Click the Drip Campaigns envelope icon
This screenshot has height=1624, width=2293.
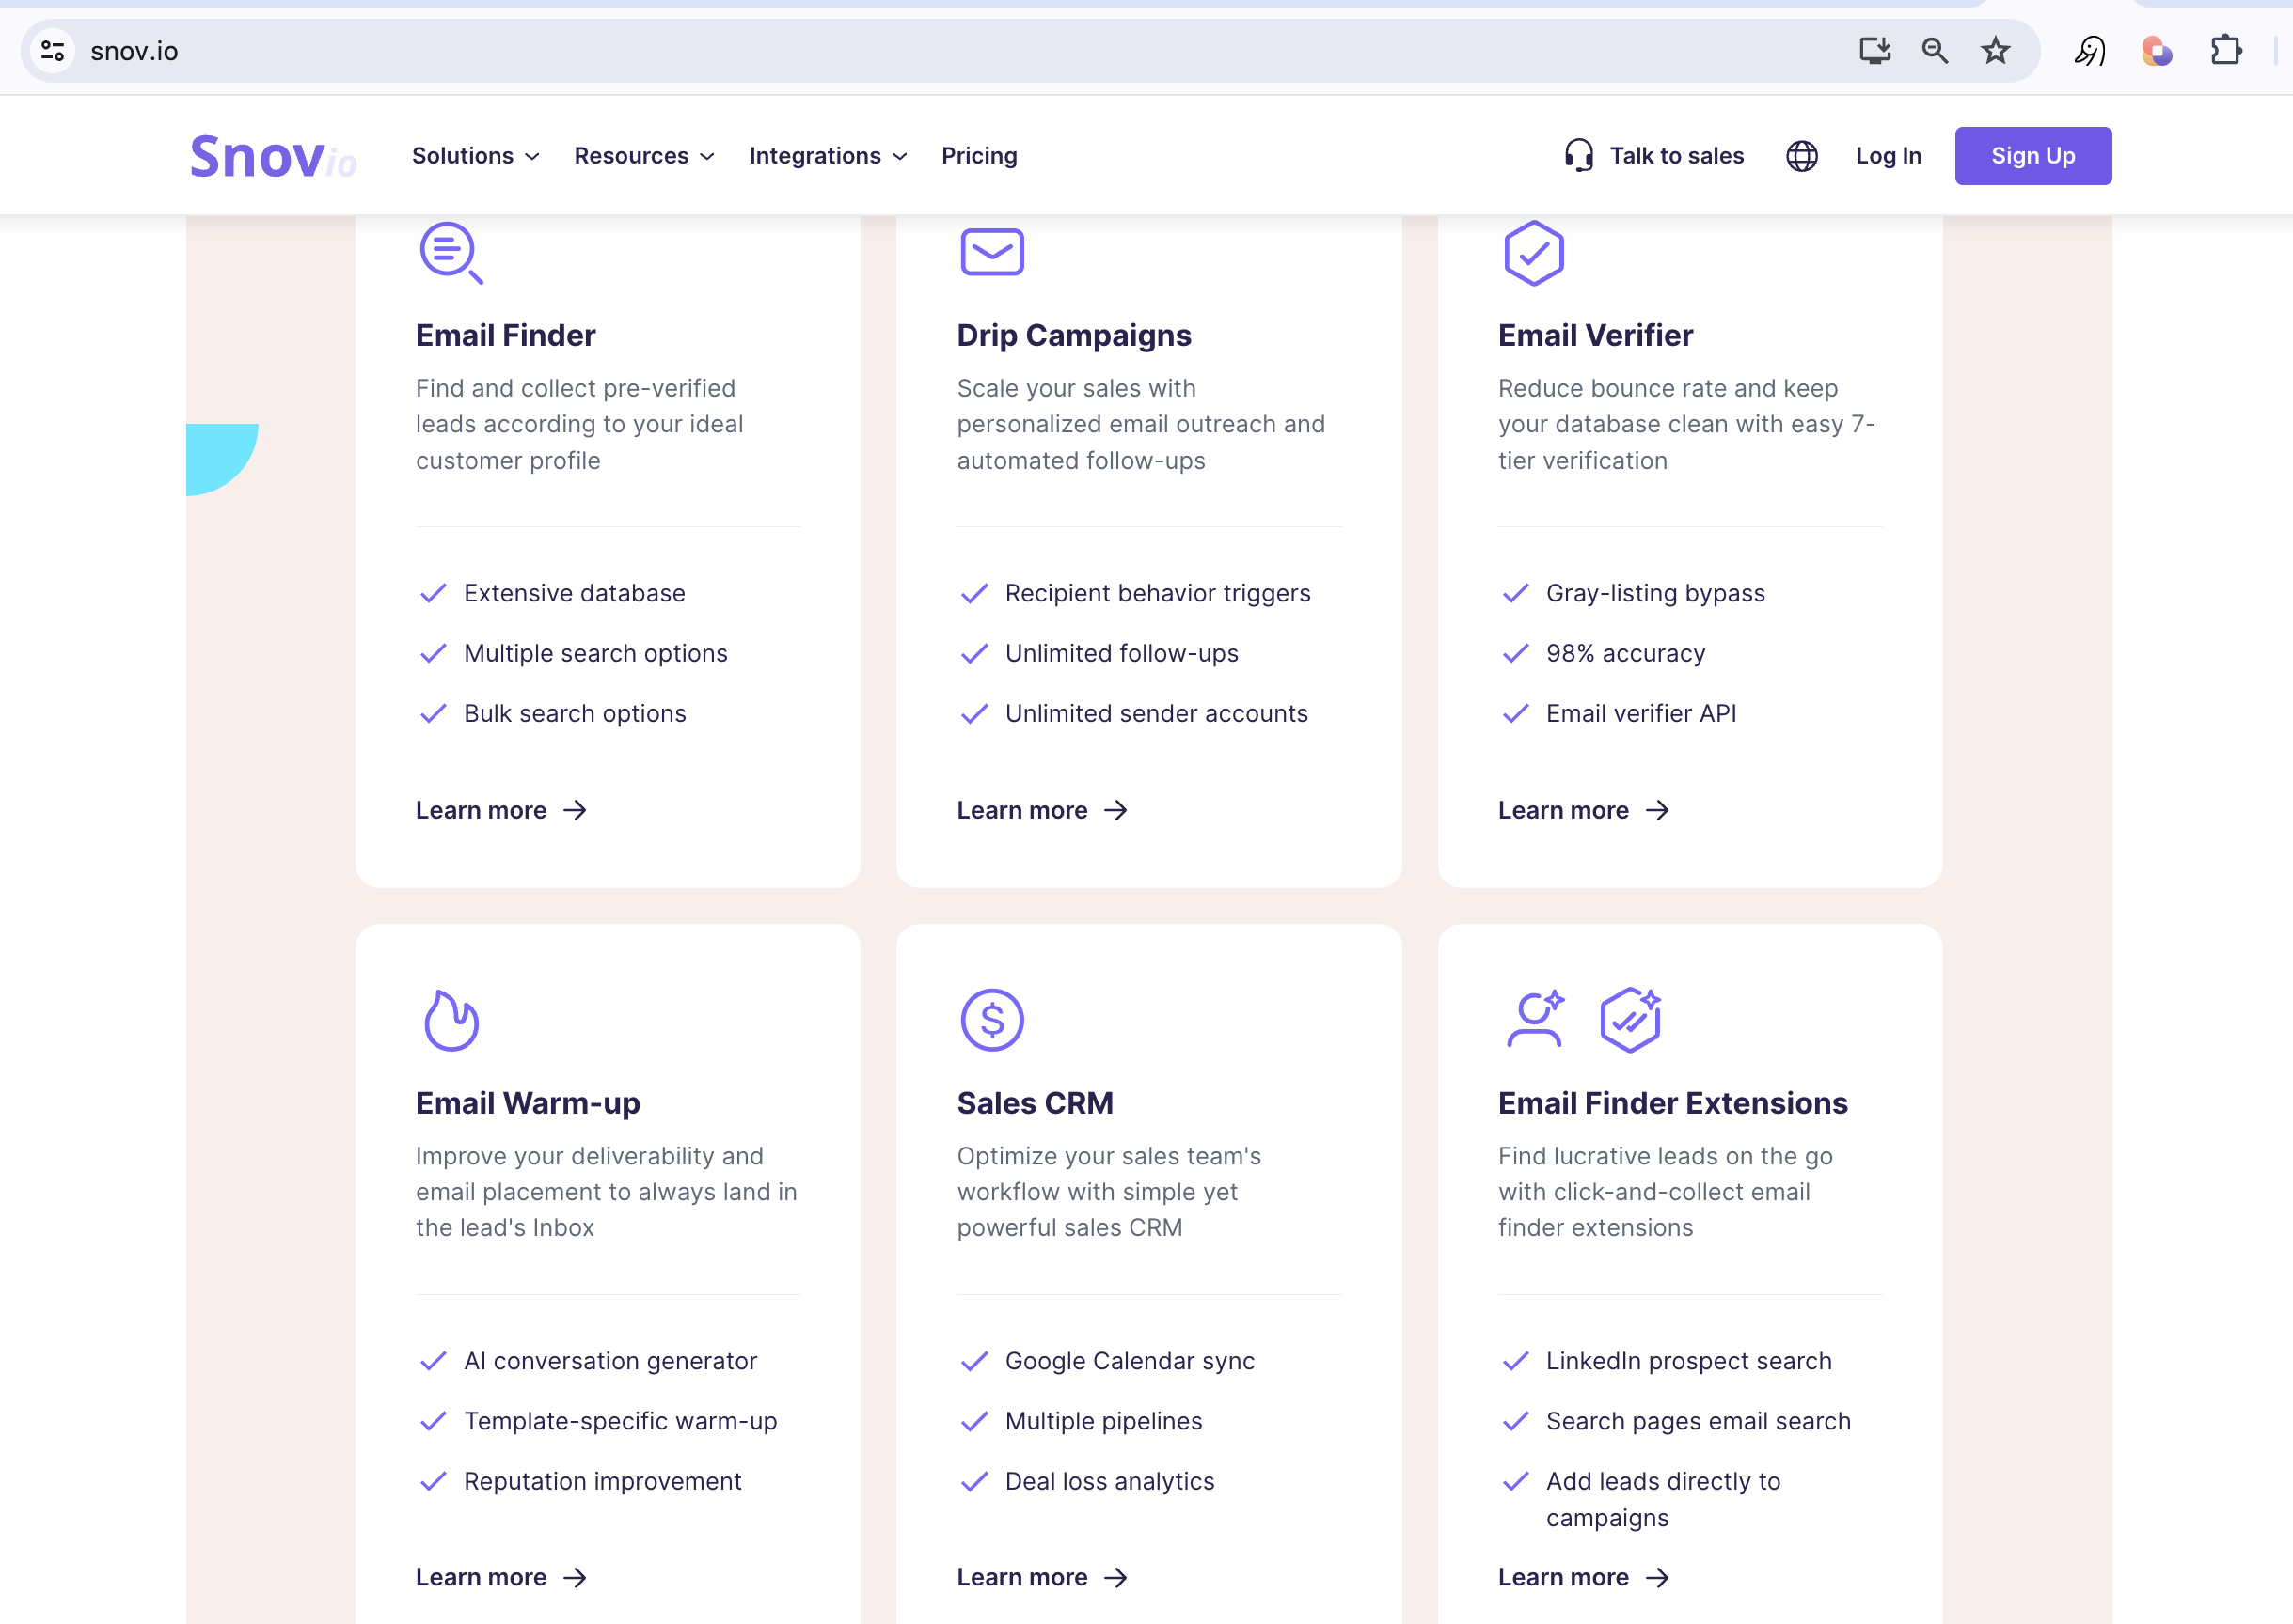pyautogui.click(x=991, y=252)
